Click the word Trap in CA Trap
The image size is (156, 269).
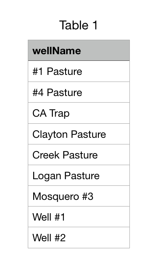click(59, 114)
